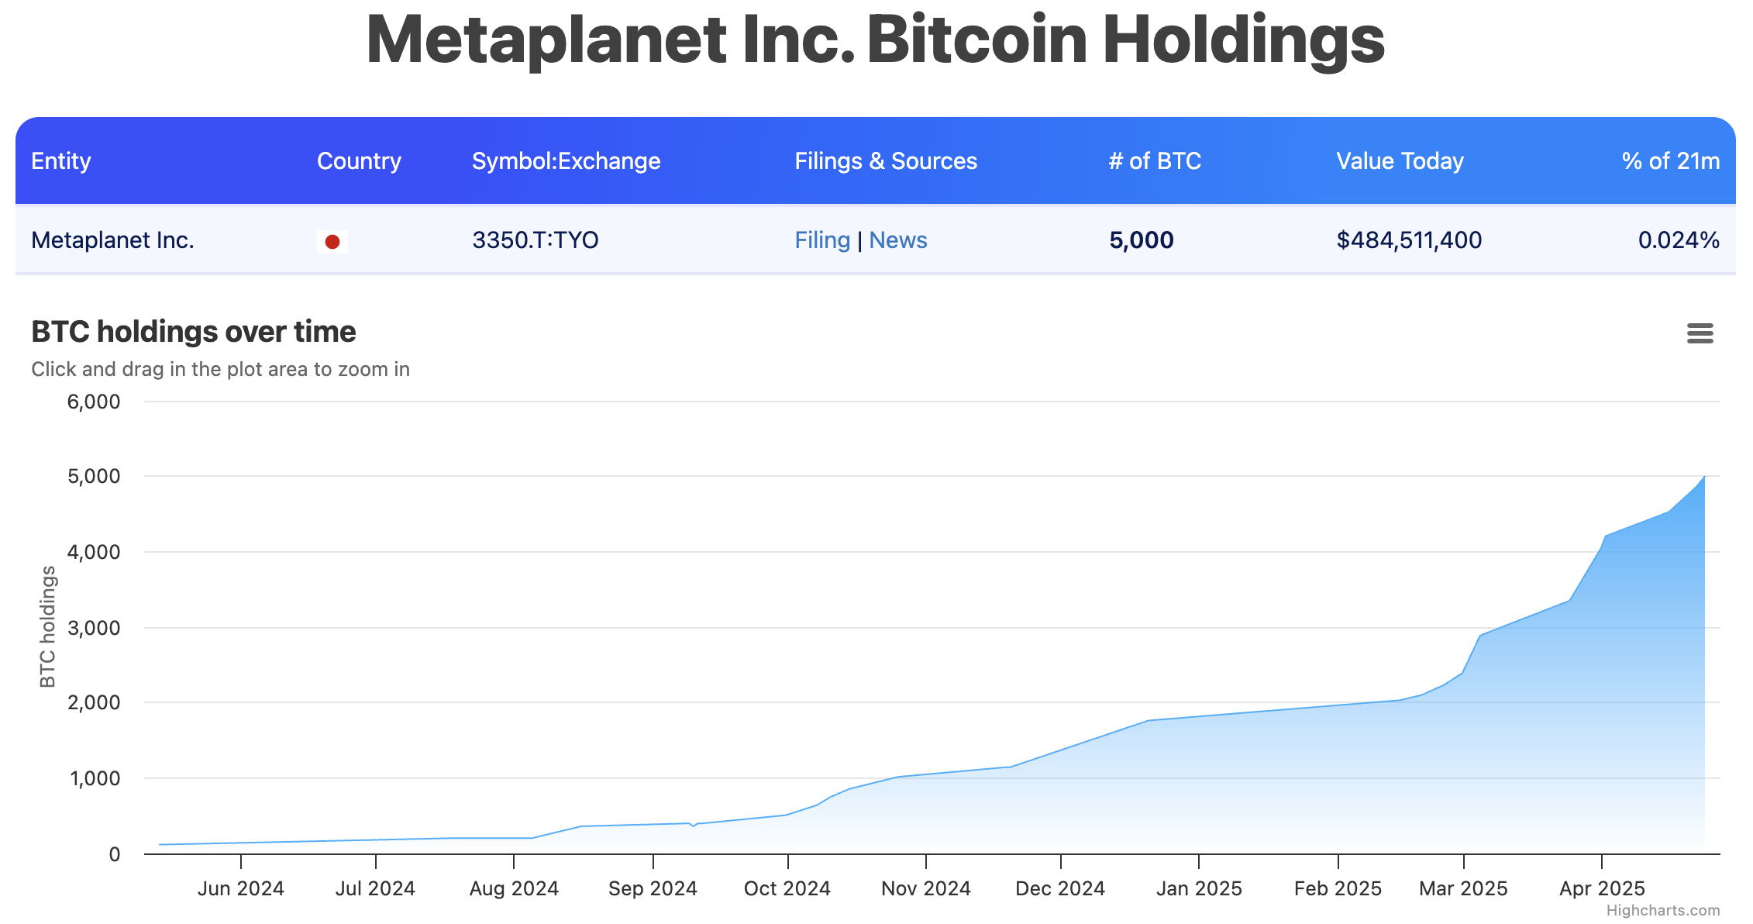Sort the table by Entity column
This screenshot has height=924, width=1753.
tap(61, 161)
